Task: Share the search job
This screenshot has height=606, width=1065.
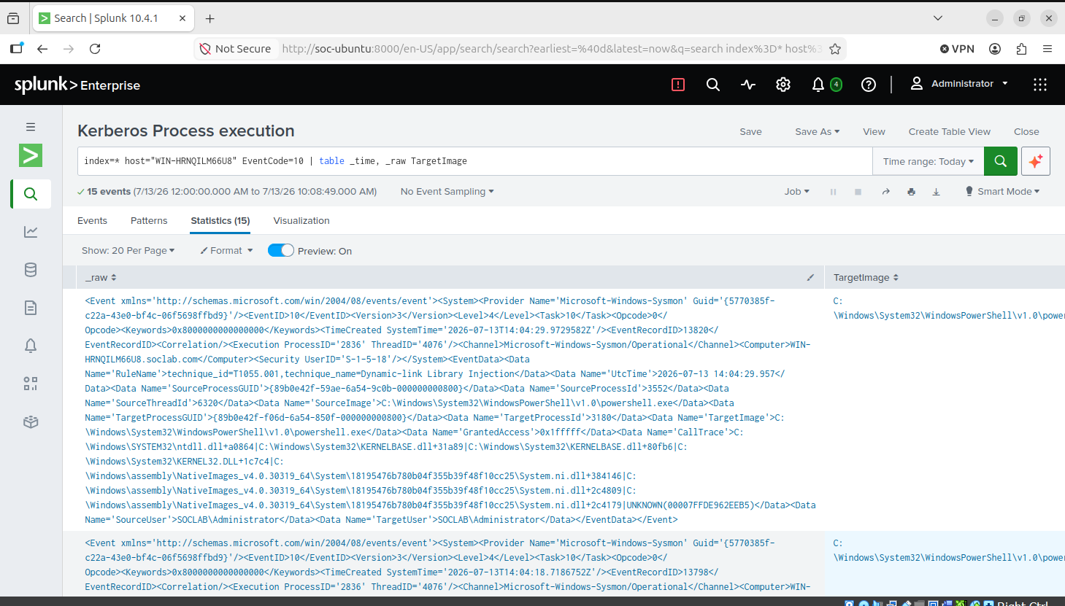Action: pyautogui.click(x=885, y=192)
